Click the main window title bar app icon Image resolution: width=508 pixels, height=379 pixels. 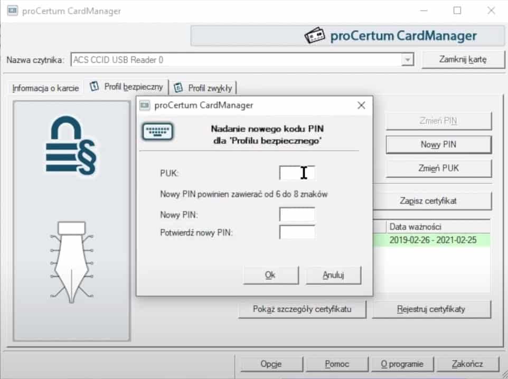(11, 11)
